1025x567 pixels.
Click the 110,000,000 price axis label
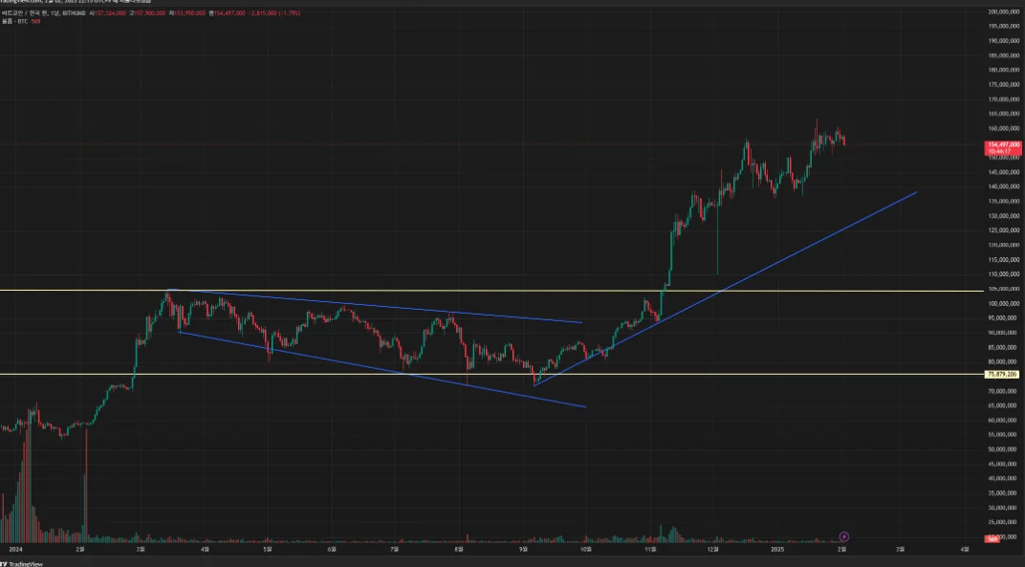pos(1004,274)
